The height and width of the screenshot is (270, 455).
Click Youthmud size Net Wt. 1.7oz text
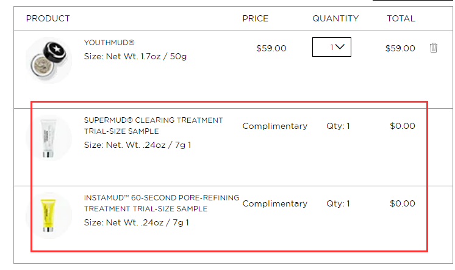pyautogui.click(x=135, y=56)
